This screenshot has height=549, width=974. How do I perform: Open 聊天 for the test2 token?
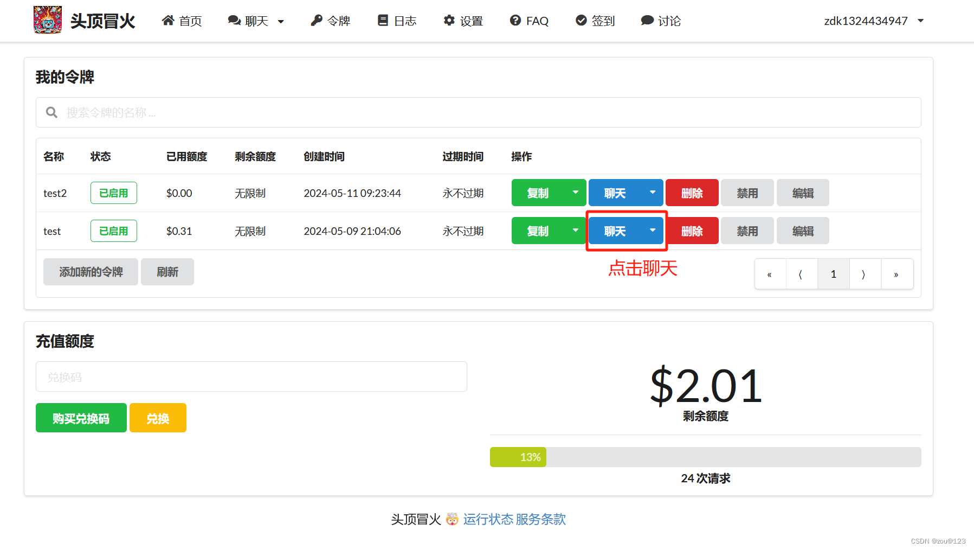click(615, 193)
